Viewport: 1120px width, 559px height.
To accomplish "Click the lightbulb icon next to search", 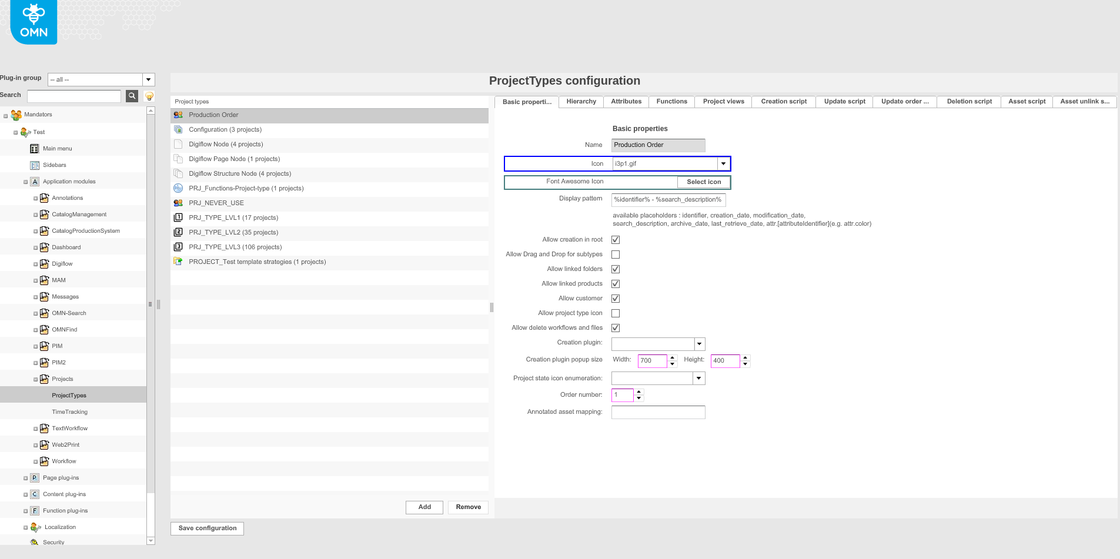I will 149,96.
